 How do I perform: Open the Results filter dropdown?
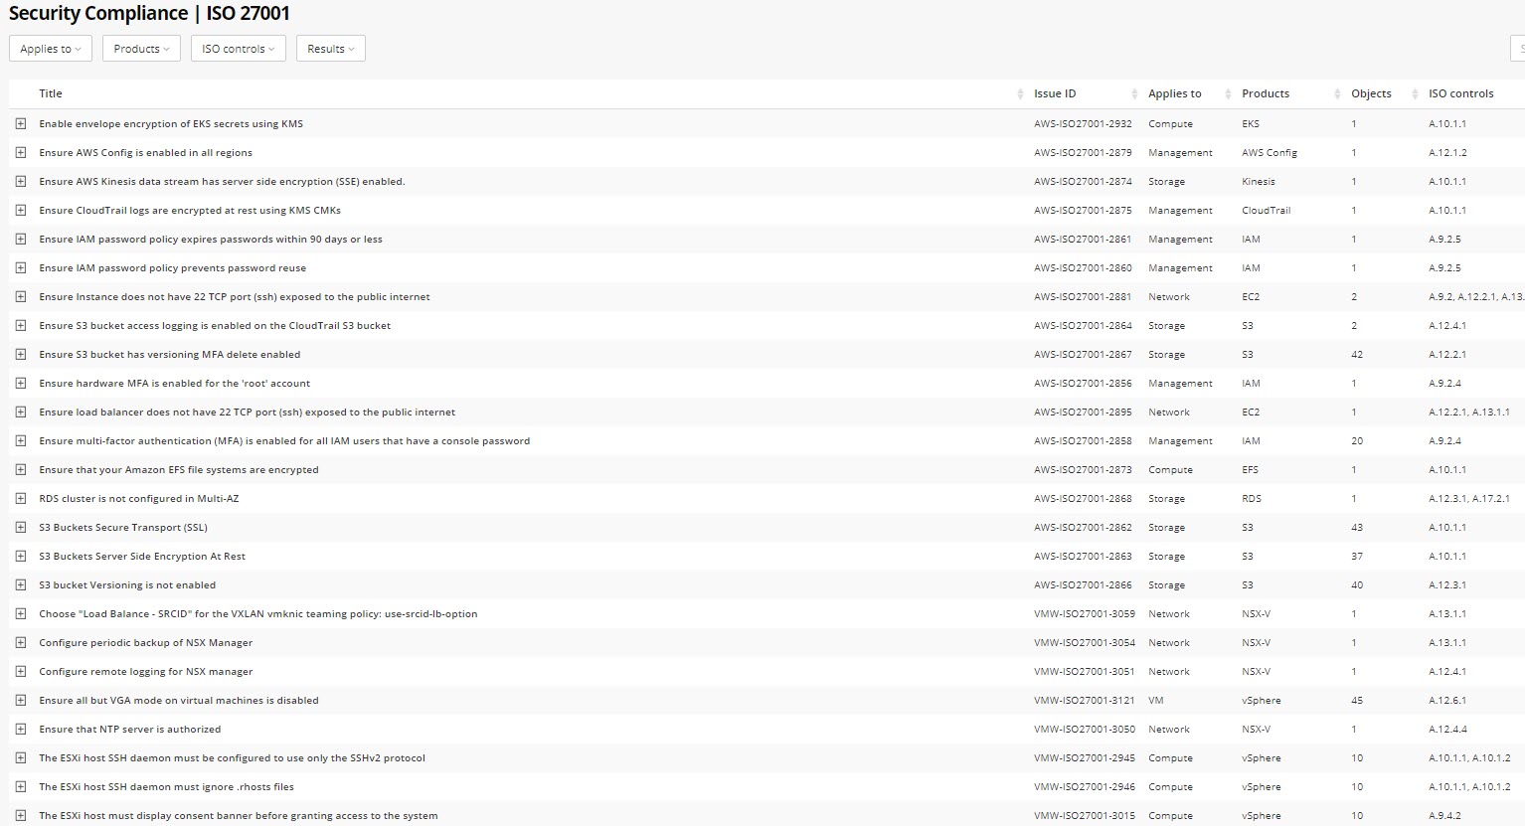pyautogui.click(x=331, y=49)
